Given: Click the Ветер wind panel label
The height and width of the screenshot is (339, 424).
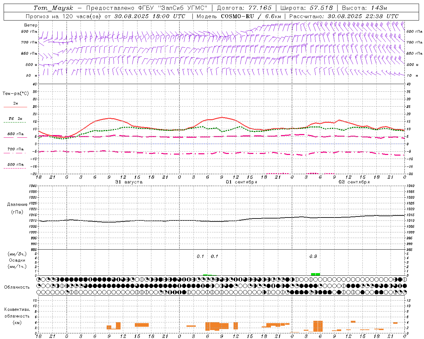Looking at the screenshot, I should tap(31, 25).
